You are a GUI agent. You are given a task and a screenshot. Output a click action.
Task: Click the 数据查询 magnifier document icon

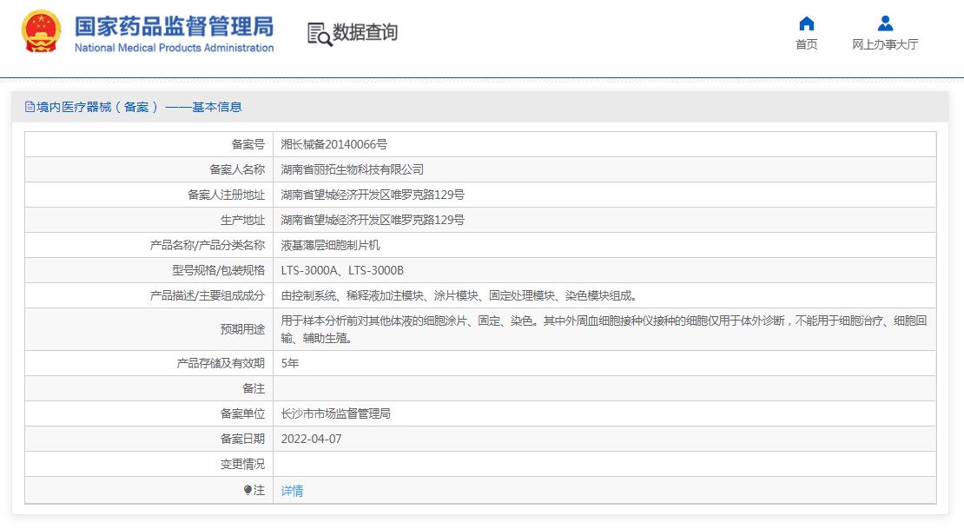tap(319, 34)
